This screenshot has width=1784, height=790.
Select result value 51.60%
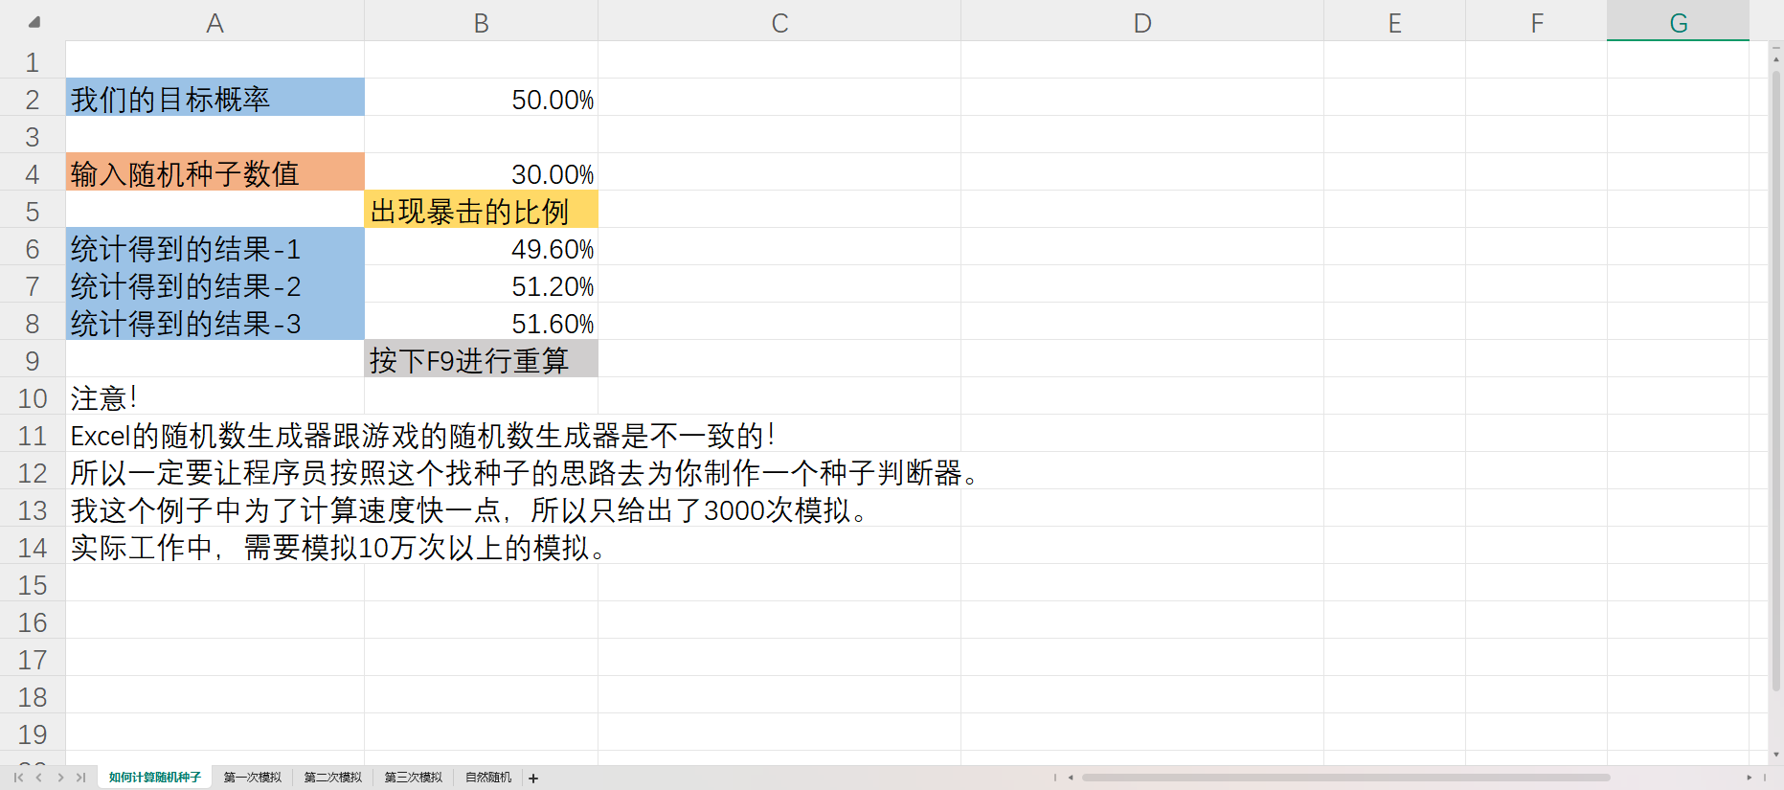482,322
